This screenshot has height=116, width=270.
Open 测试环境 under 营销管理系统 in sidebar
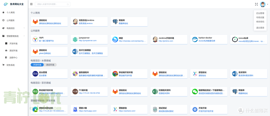pyautogui.click(x=14, y=51)
